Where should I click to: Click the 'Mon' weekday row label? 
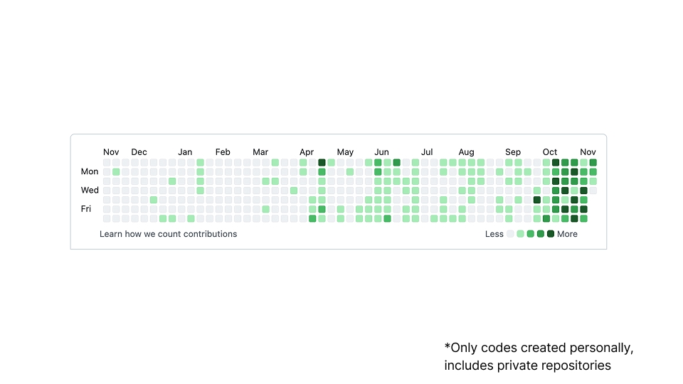(90, 171)
